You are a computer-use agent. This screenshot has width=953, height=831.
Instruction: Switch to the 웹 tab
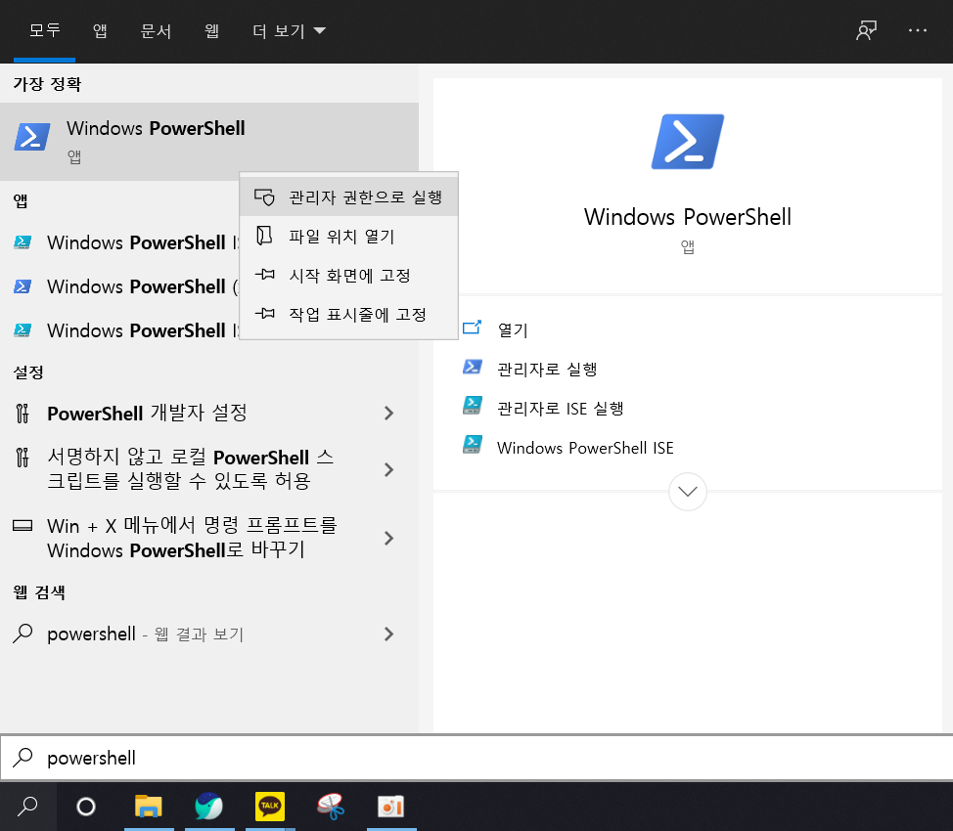(x=211, y=30)
